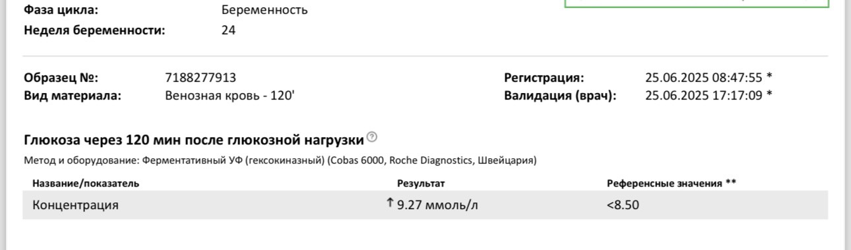Click the 'Беременность' cycle phase value
Image resolution: width=851 pixels, height=250 pixels.
tap(265, 11)
